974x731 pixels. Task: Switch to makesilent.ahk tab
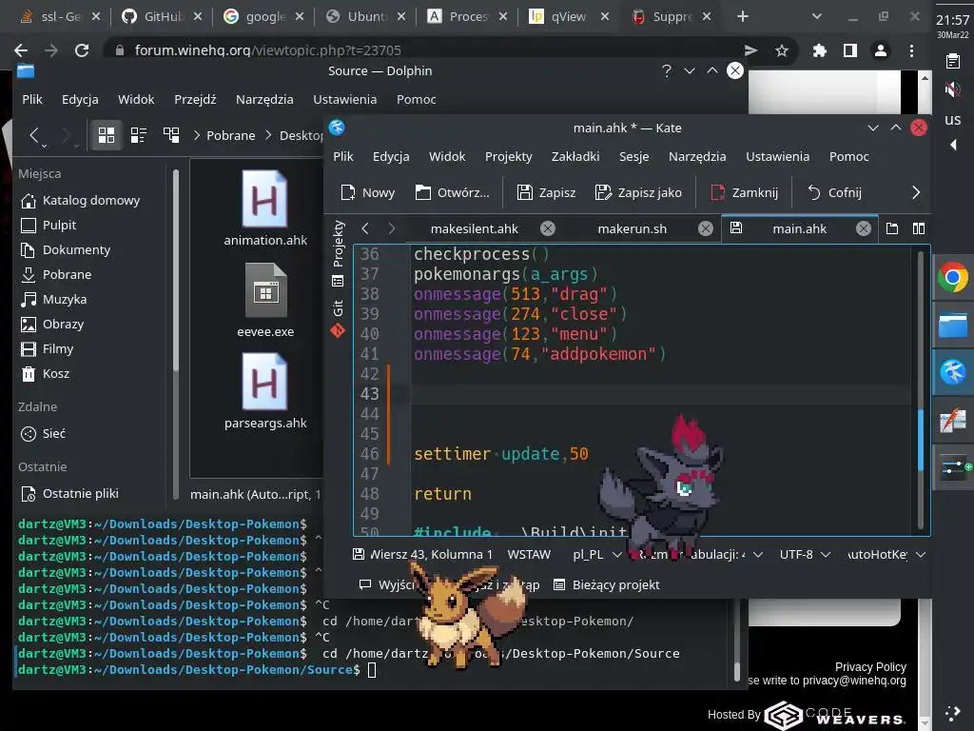pyautogui.click(x=474, y=228)
